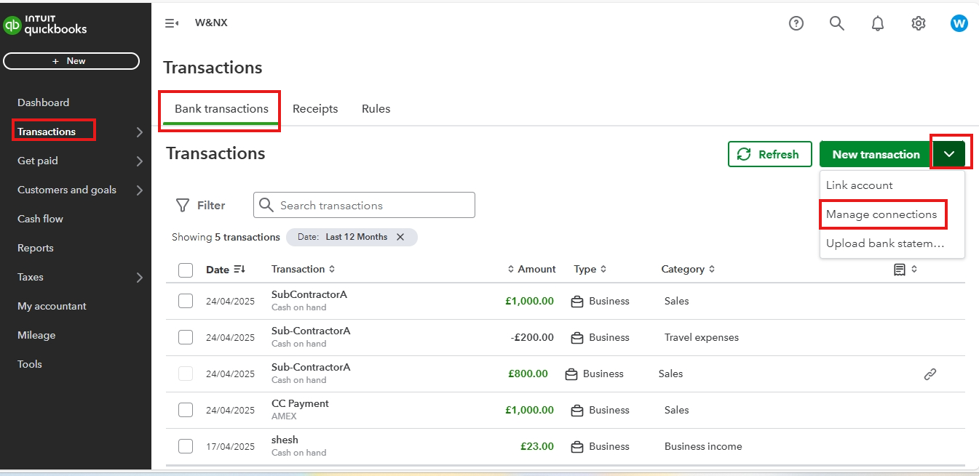Select the CC Payment transaction checkbox
Image resolution: width=979 pixels, height=476 pixels.
click(x=186, y=410)
